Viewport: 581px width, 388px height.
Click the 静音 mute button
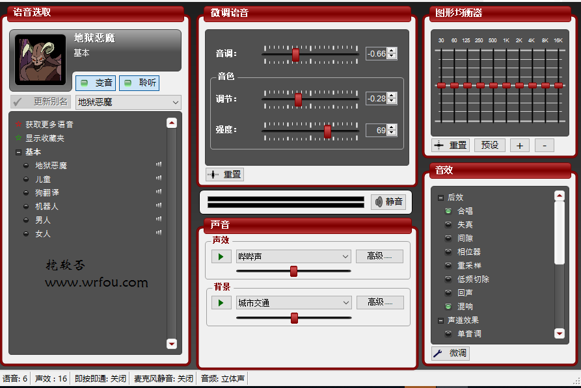click(x=388, y=201)
